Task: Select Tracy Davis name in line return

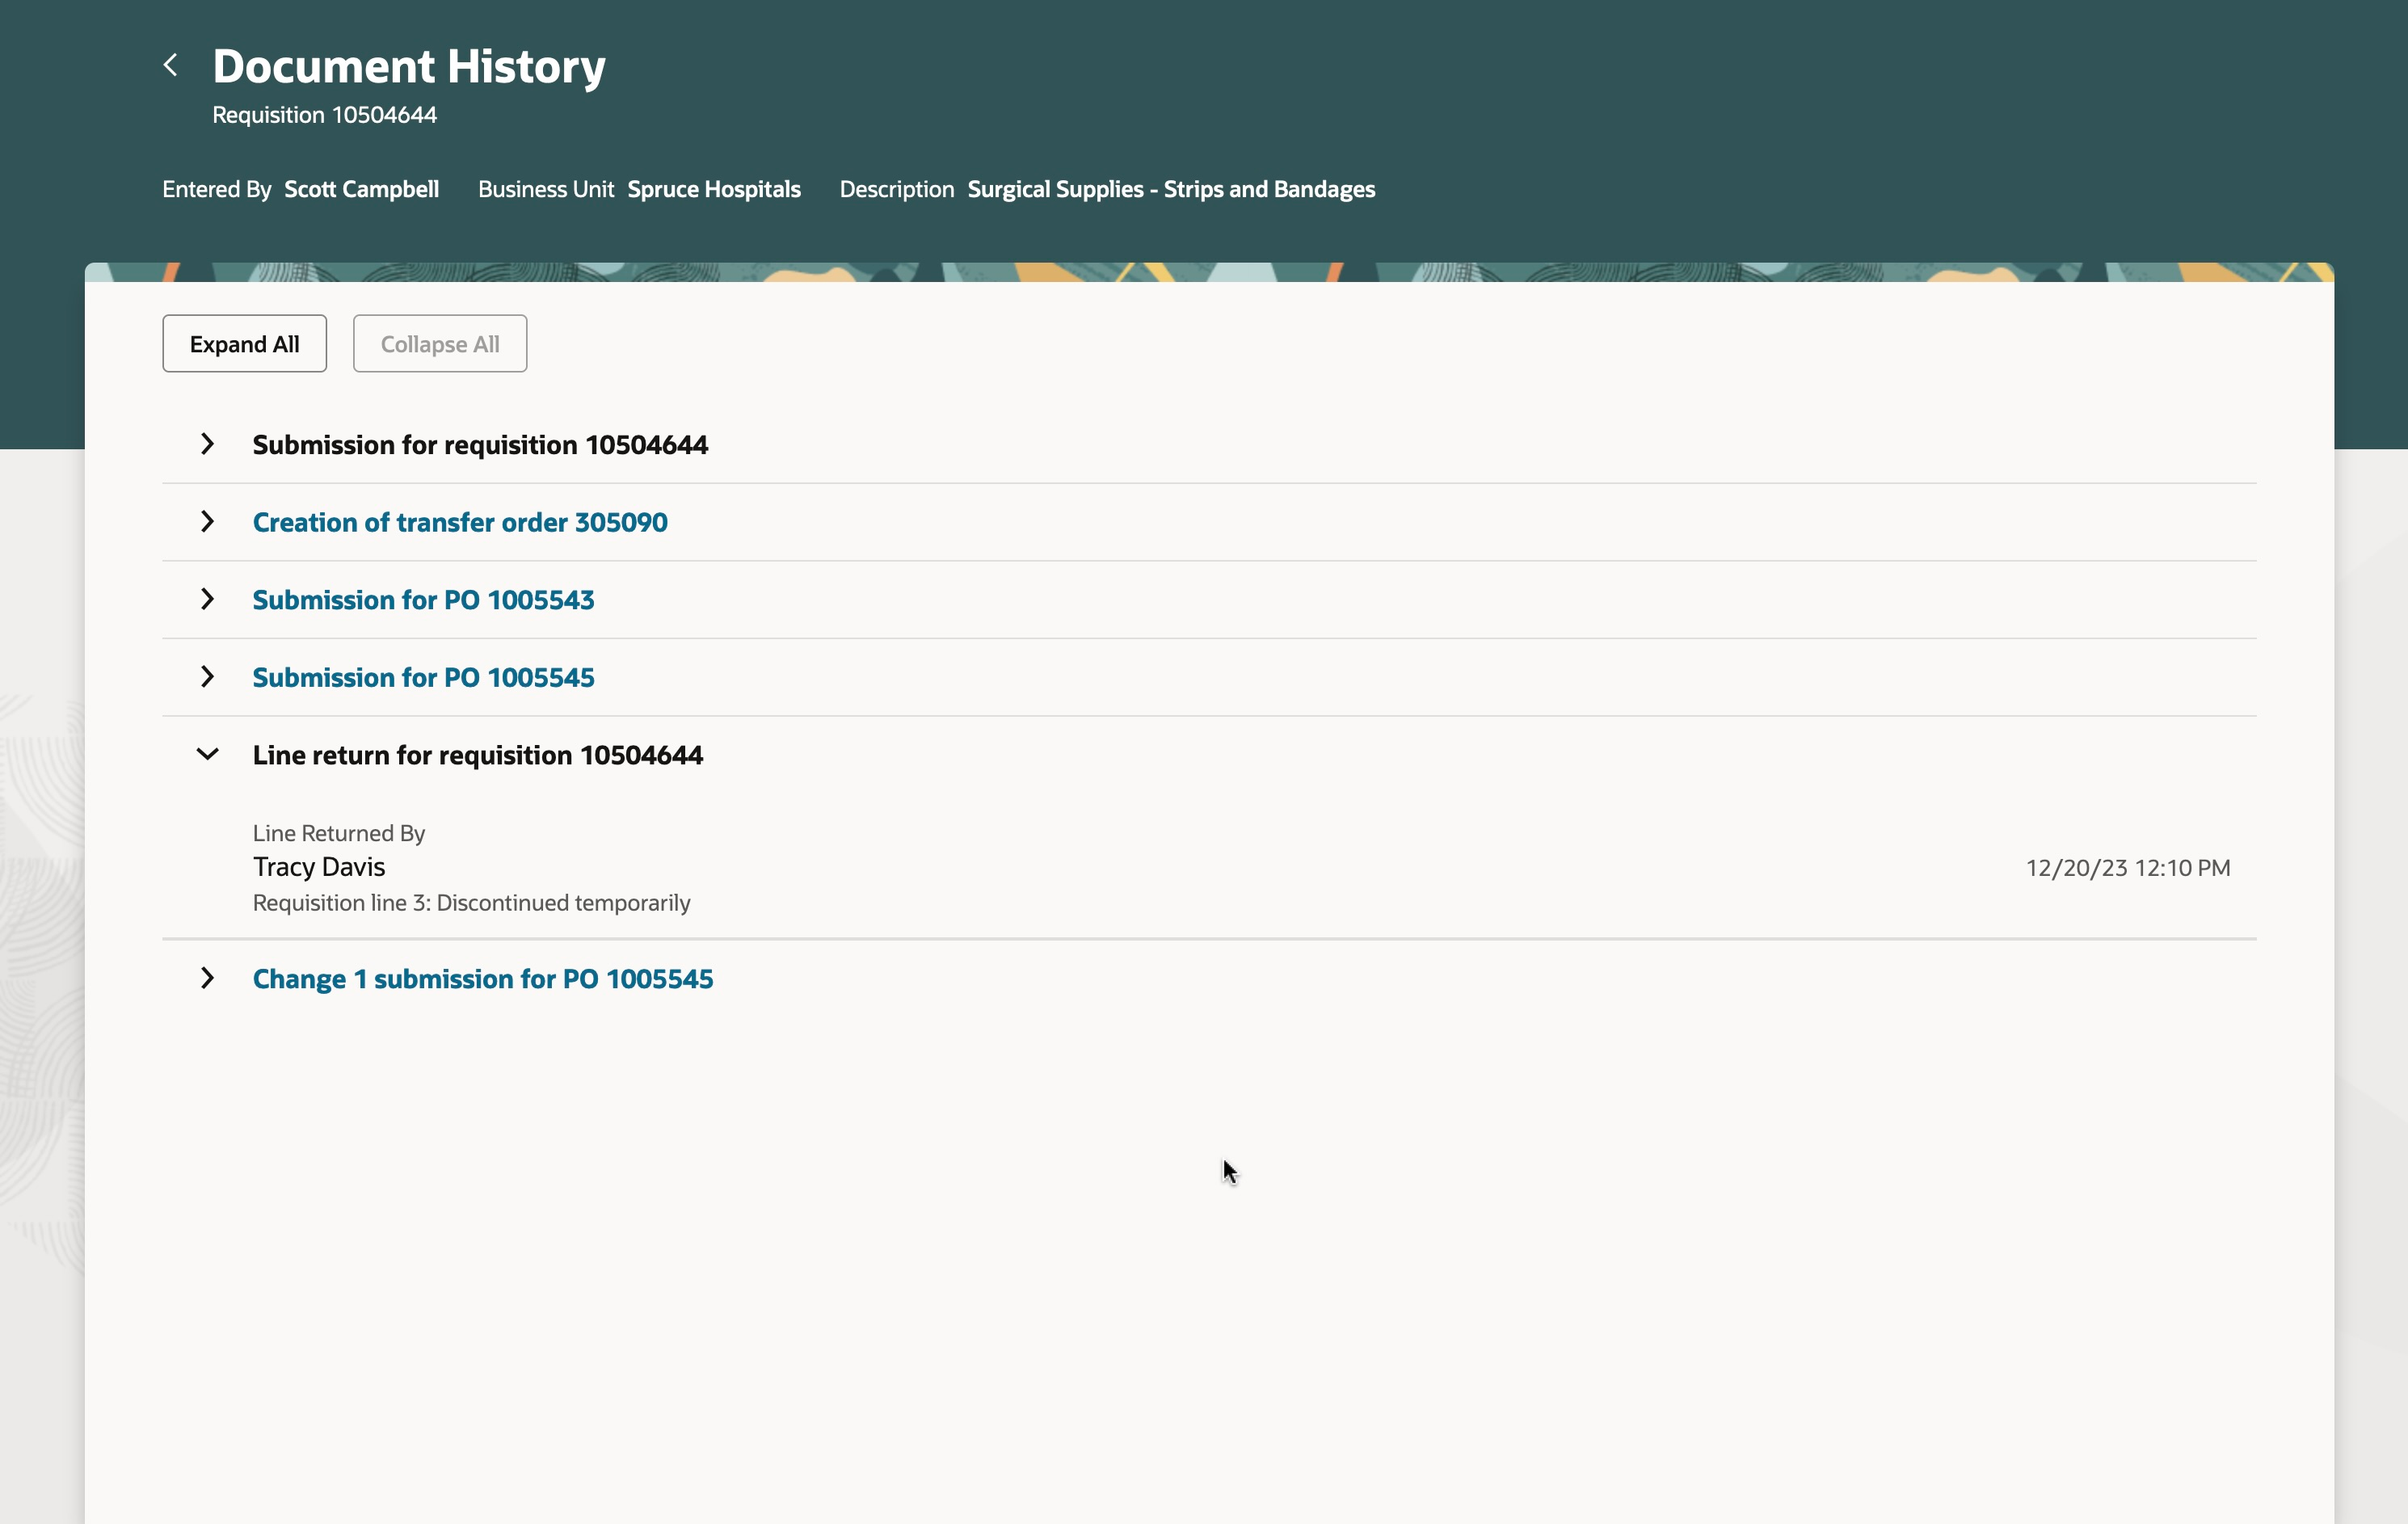Action: pyautogui.click(x=318, y=866)
